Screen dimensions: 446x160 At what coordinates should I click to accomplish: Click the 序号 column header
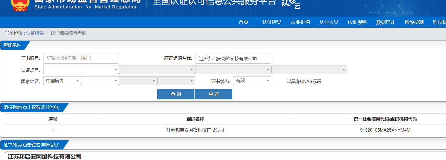tap(53, 119)
